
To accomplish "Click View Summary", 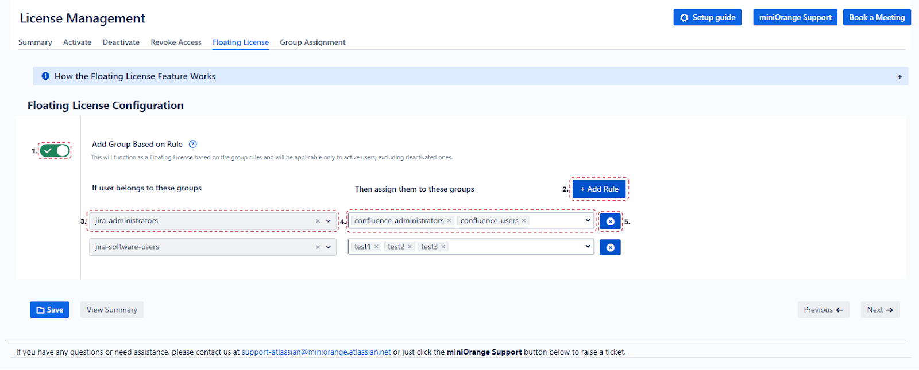I will coord(112,310).
